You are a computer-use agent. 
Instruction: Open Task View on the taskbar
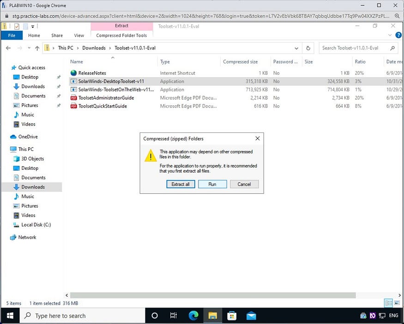[174, 316]
